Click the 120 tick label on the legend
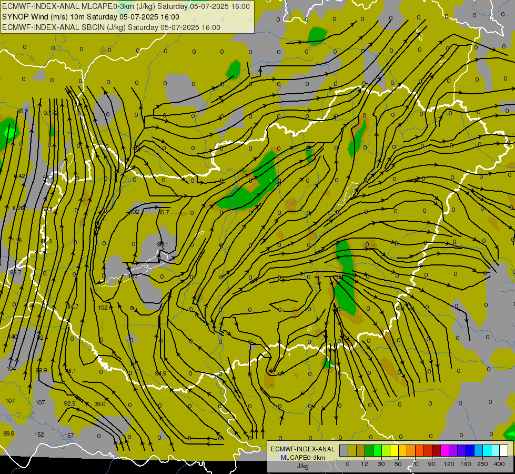515x474 pixels. tap(449, 464)
